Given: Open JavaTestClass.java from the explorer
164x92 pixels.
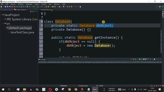Looking at the screenshot, I should click(x=22, y=32).
